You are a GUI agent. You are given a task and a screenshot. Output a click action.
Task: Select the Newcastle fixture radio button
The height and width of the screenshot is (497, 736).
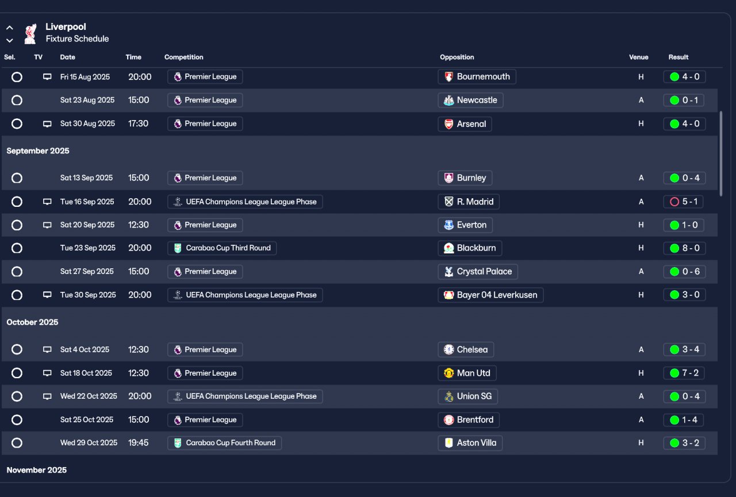[x=17, y=101]
